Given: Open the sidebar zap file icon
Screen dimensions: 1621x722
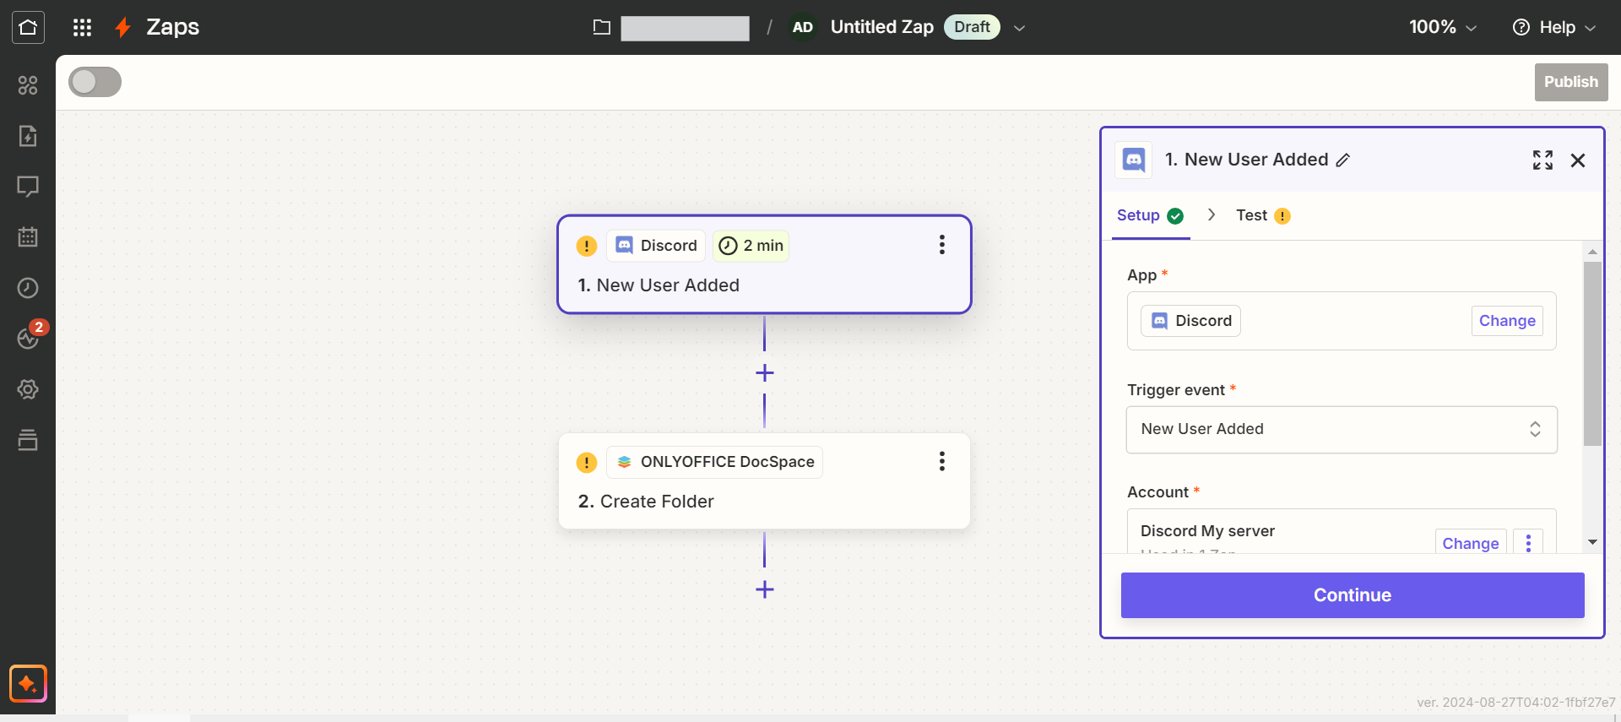Looking at the screenshot, I should coord(28,136).
